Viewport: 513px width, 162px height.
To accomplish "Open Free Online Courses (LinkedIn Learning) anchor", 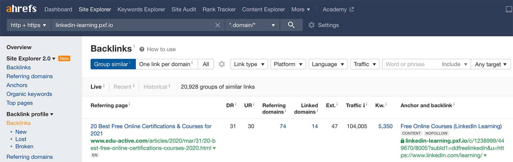I will (451, 126).
